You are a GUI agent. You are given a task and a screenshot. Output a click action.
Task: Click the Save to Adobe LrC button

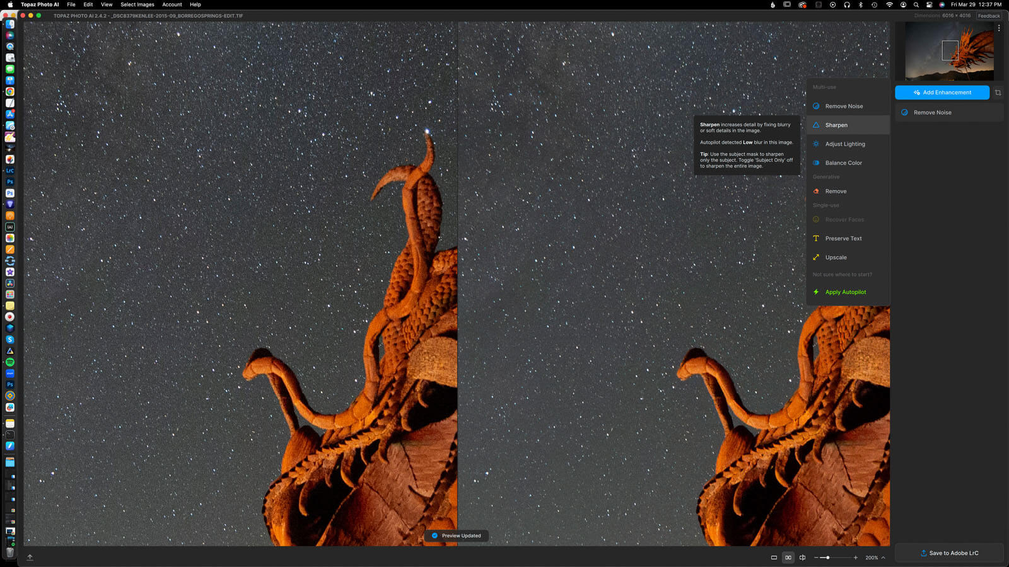pyautogui.click(x=949, y=553)
